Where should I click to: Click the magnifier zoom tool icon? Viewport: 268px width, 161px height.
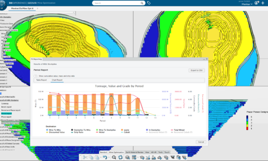click(x=114, y=157)
